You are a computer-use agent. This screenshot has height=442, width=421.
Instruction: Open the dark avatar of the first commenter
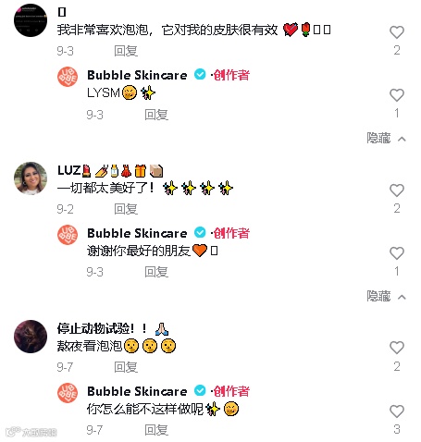point(31,20)
